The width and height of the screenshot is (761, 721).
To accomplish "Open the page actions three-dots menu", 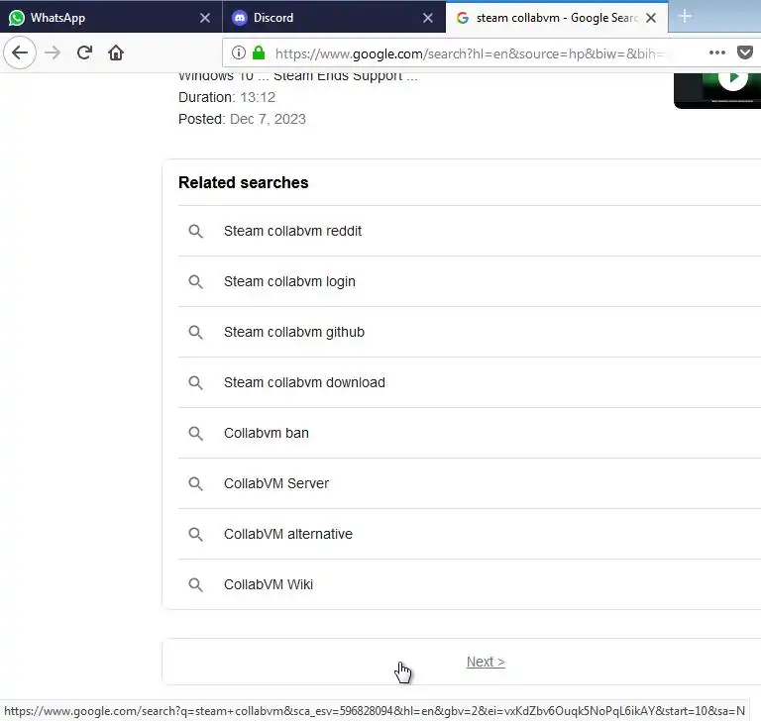I will tap(716, 52).
